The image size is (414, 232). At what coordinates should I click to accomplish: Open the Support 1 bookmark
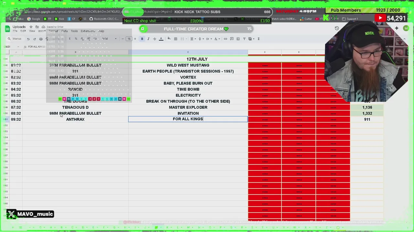coord(350,19)
